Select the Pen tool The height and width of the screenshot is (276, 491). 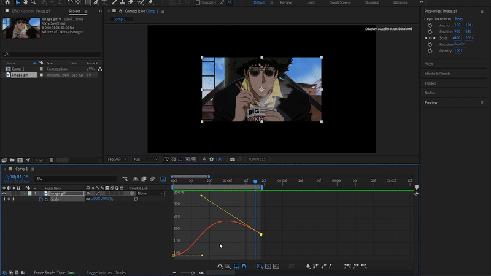96,2
